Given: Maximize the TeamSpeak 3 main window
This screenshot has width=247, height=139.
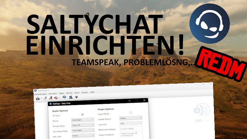Looking at the screenshot, I should [203, 84].
